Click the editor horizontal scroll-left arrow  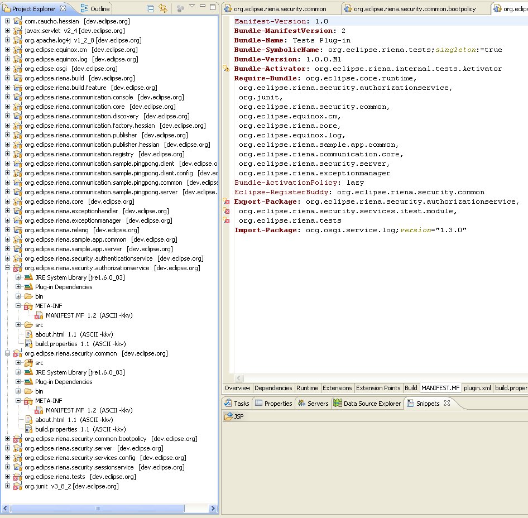coord(239,378)
